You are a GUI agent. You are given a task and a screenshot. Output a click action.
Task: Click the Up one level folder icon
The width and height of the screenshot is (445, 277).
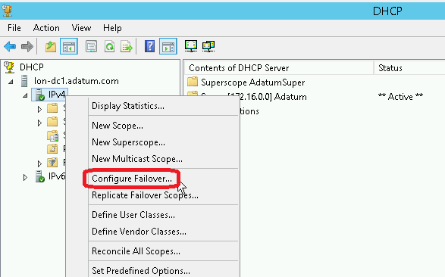(x=51, y=46)
